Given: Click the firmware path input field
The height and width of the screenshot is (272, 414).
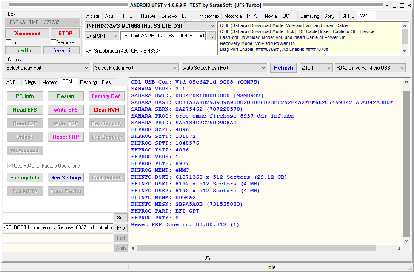Looking at the screenshot, I should [x=163, y=36].
